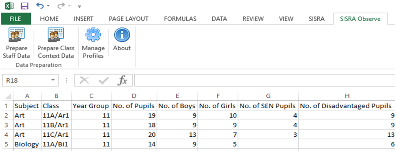This screenshot has height=152, width=396.
Task: Click the Prepare Staff Data icon
Action: coord(16,35)
